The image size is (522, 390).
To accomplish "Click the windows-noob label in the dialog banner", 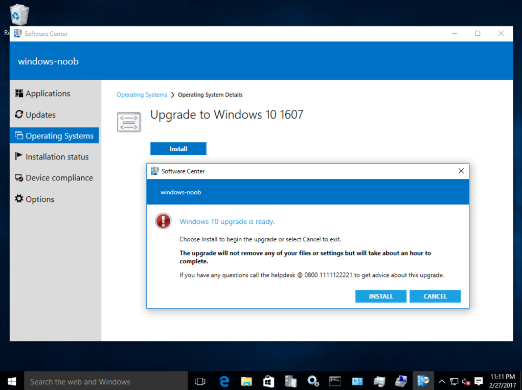I will tap(181, 192).
